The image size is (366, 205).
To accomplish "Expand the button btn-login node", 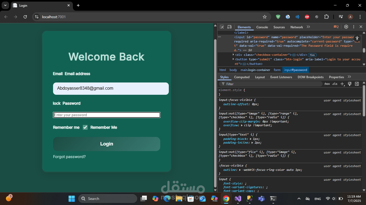I will point(233,59).
